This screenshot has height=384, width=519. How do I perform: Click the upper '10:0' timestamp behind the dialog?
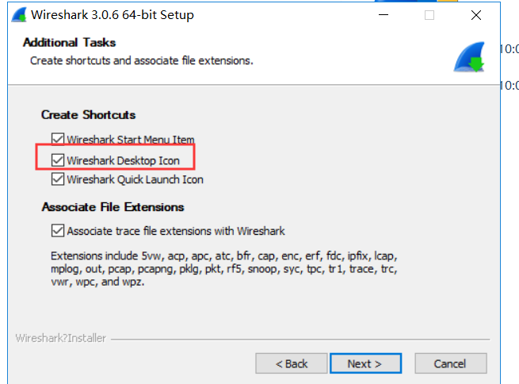tap(509, 49)
